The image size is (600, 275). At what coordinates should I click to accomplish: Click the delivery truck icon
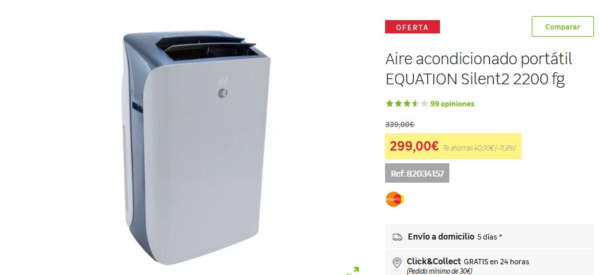tap(397, 237)
